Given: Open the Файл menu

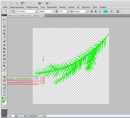Looking at the screenshot, I should coord(5,7).
